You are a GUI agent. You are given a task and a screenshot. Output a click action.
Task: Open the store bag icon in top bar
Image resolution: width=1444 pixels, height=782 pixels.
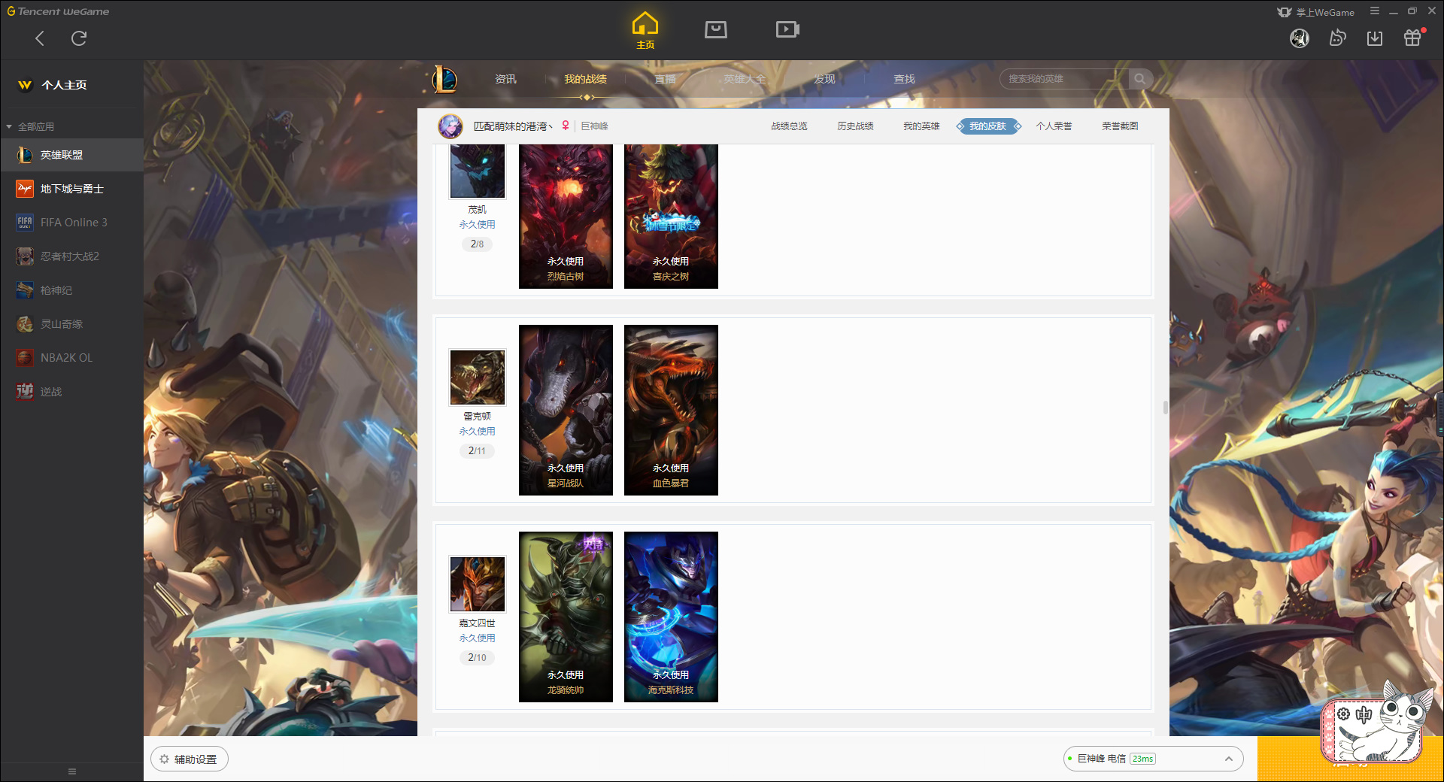click(x=716, y=29)
